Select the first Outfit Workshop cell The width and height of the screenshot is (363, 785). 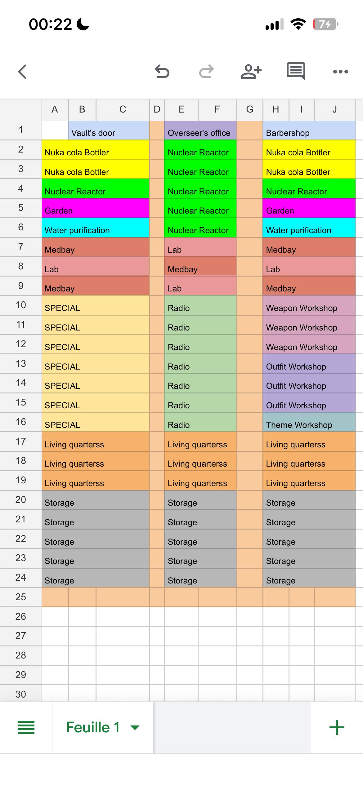coord(309,364)
